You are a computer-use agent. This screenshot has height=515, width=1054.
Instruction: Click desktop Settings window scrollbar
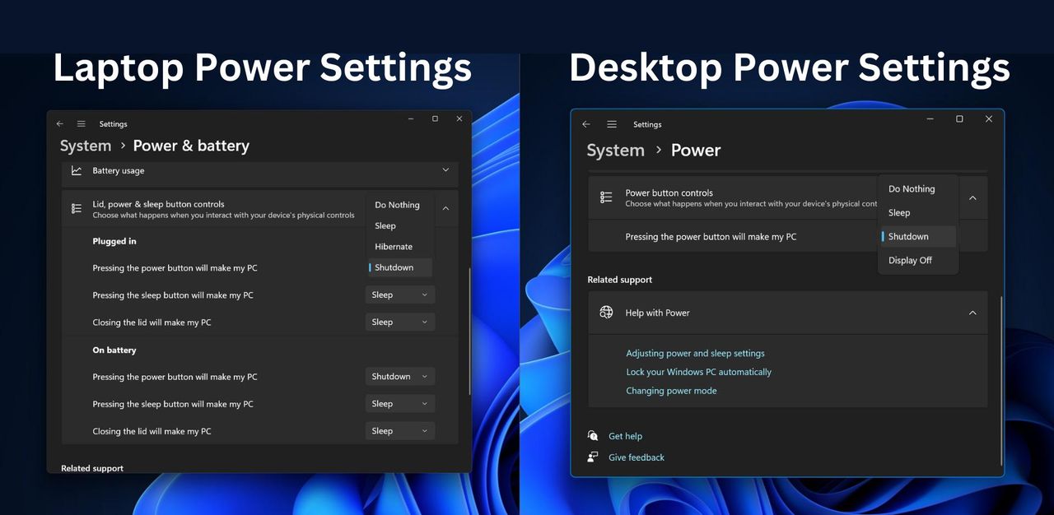[1001, 381]
